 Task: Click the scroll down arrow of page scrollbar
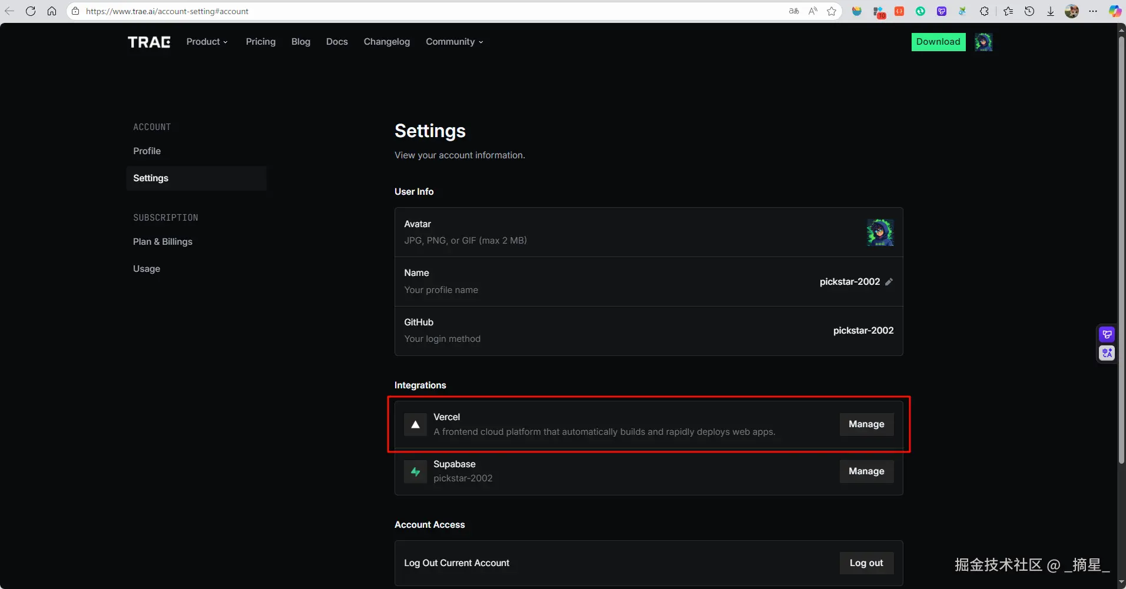point(1121,583)
